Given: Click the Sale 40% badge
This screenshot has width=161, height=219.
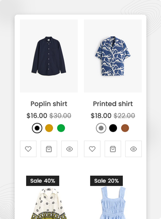Looking at the screenshot, I should [42, 181].
